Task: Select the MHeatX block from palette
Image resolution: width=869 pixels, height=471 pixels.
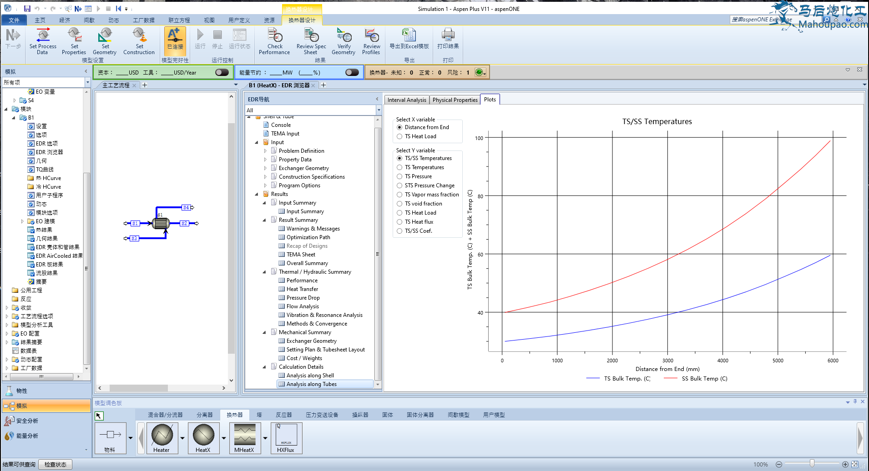Action: tap(245, 435)
